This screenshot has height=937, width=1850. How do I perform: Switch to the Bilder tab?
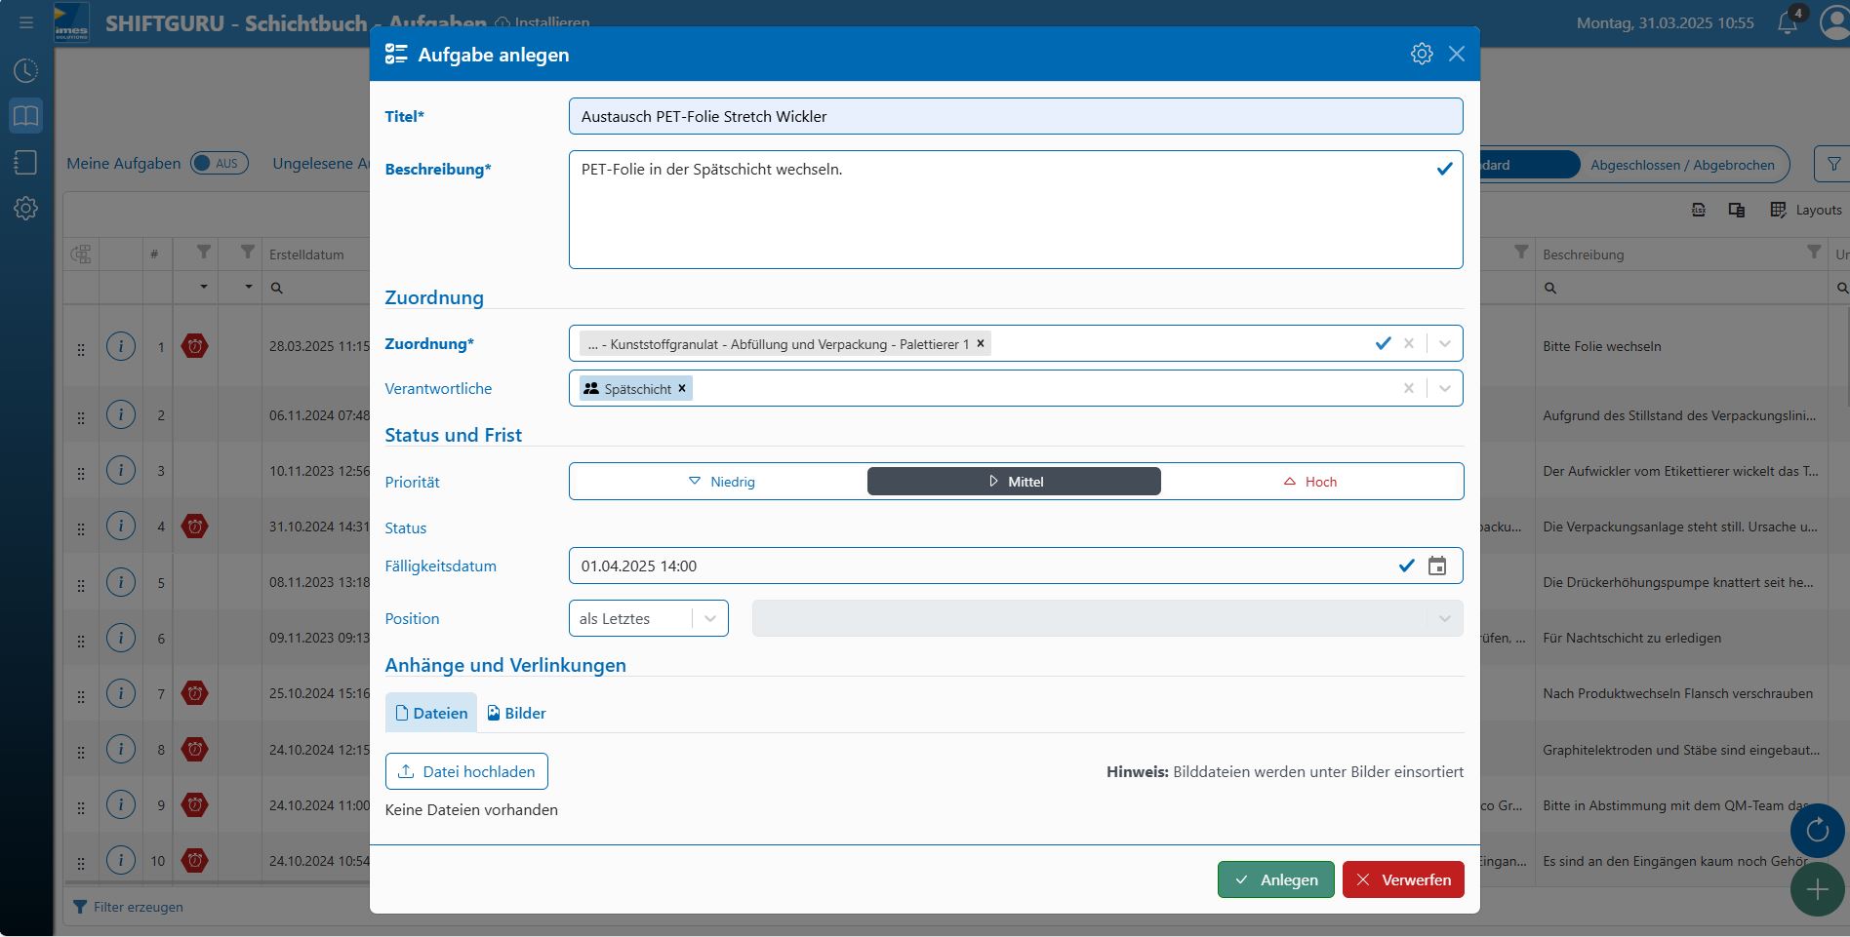click(x=516, y=713)
